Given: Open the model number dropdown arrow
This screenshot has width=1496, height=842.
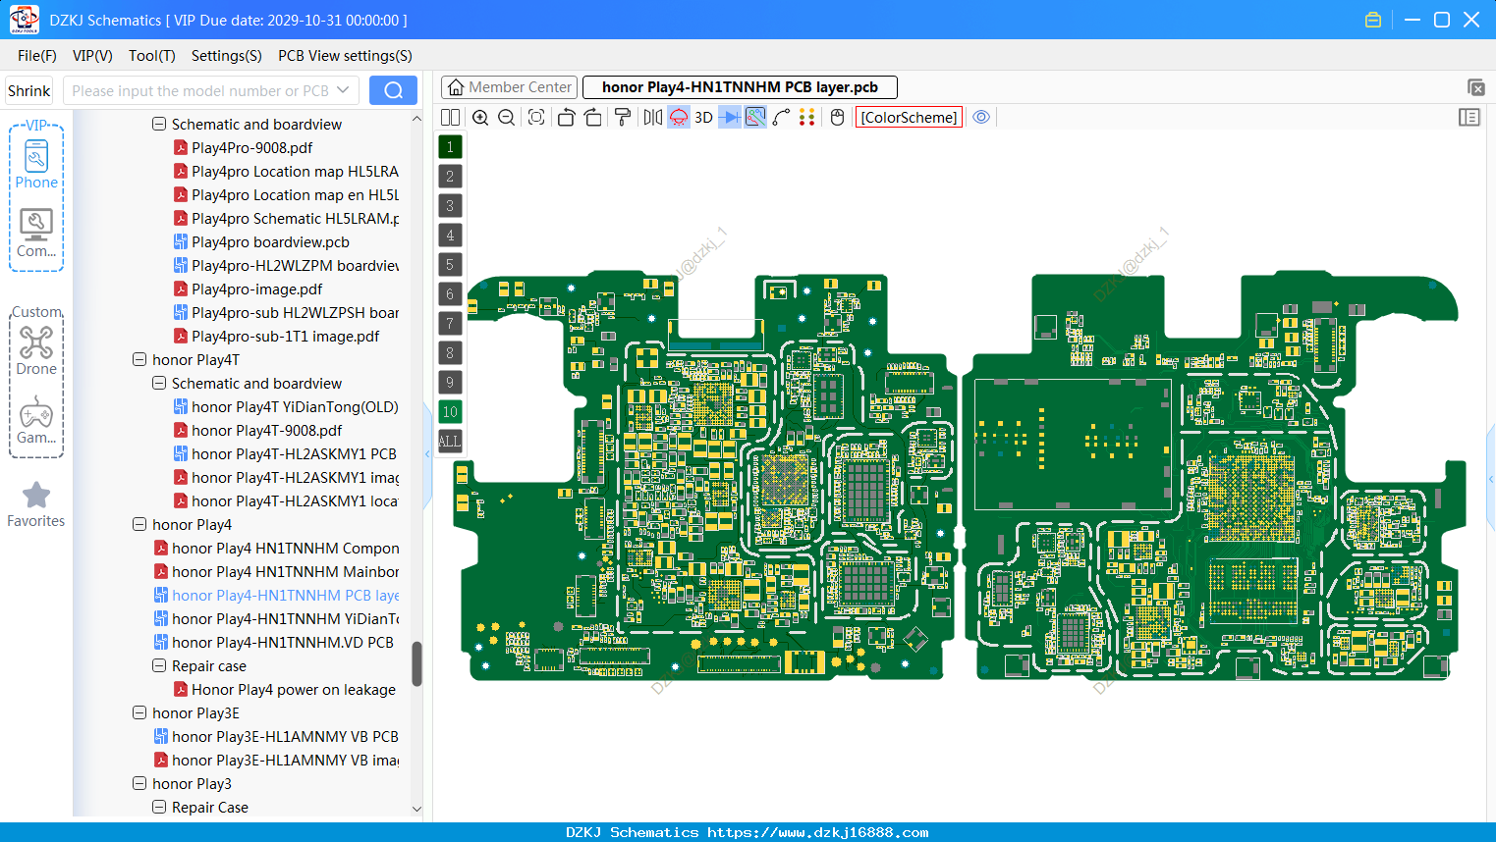Looking at the screenshot, I should click(x=343, y=90).
